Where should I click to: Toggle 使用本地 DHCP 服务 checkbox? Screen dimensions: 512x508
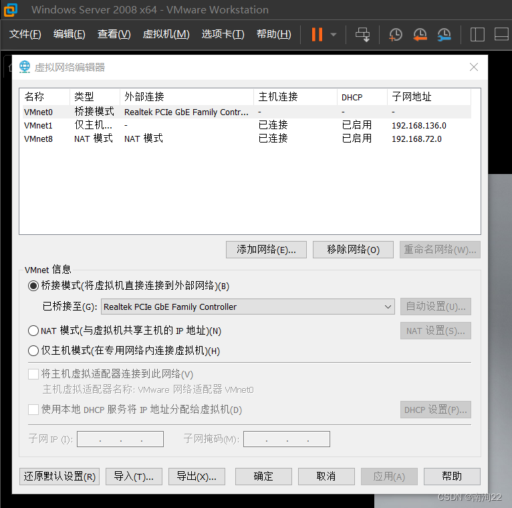(x=33, y=409)
